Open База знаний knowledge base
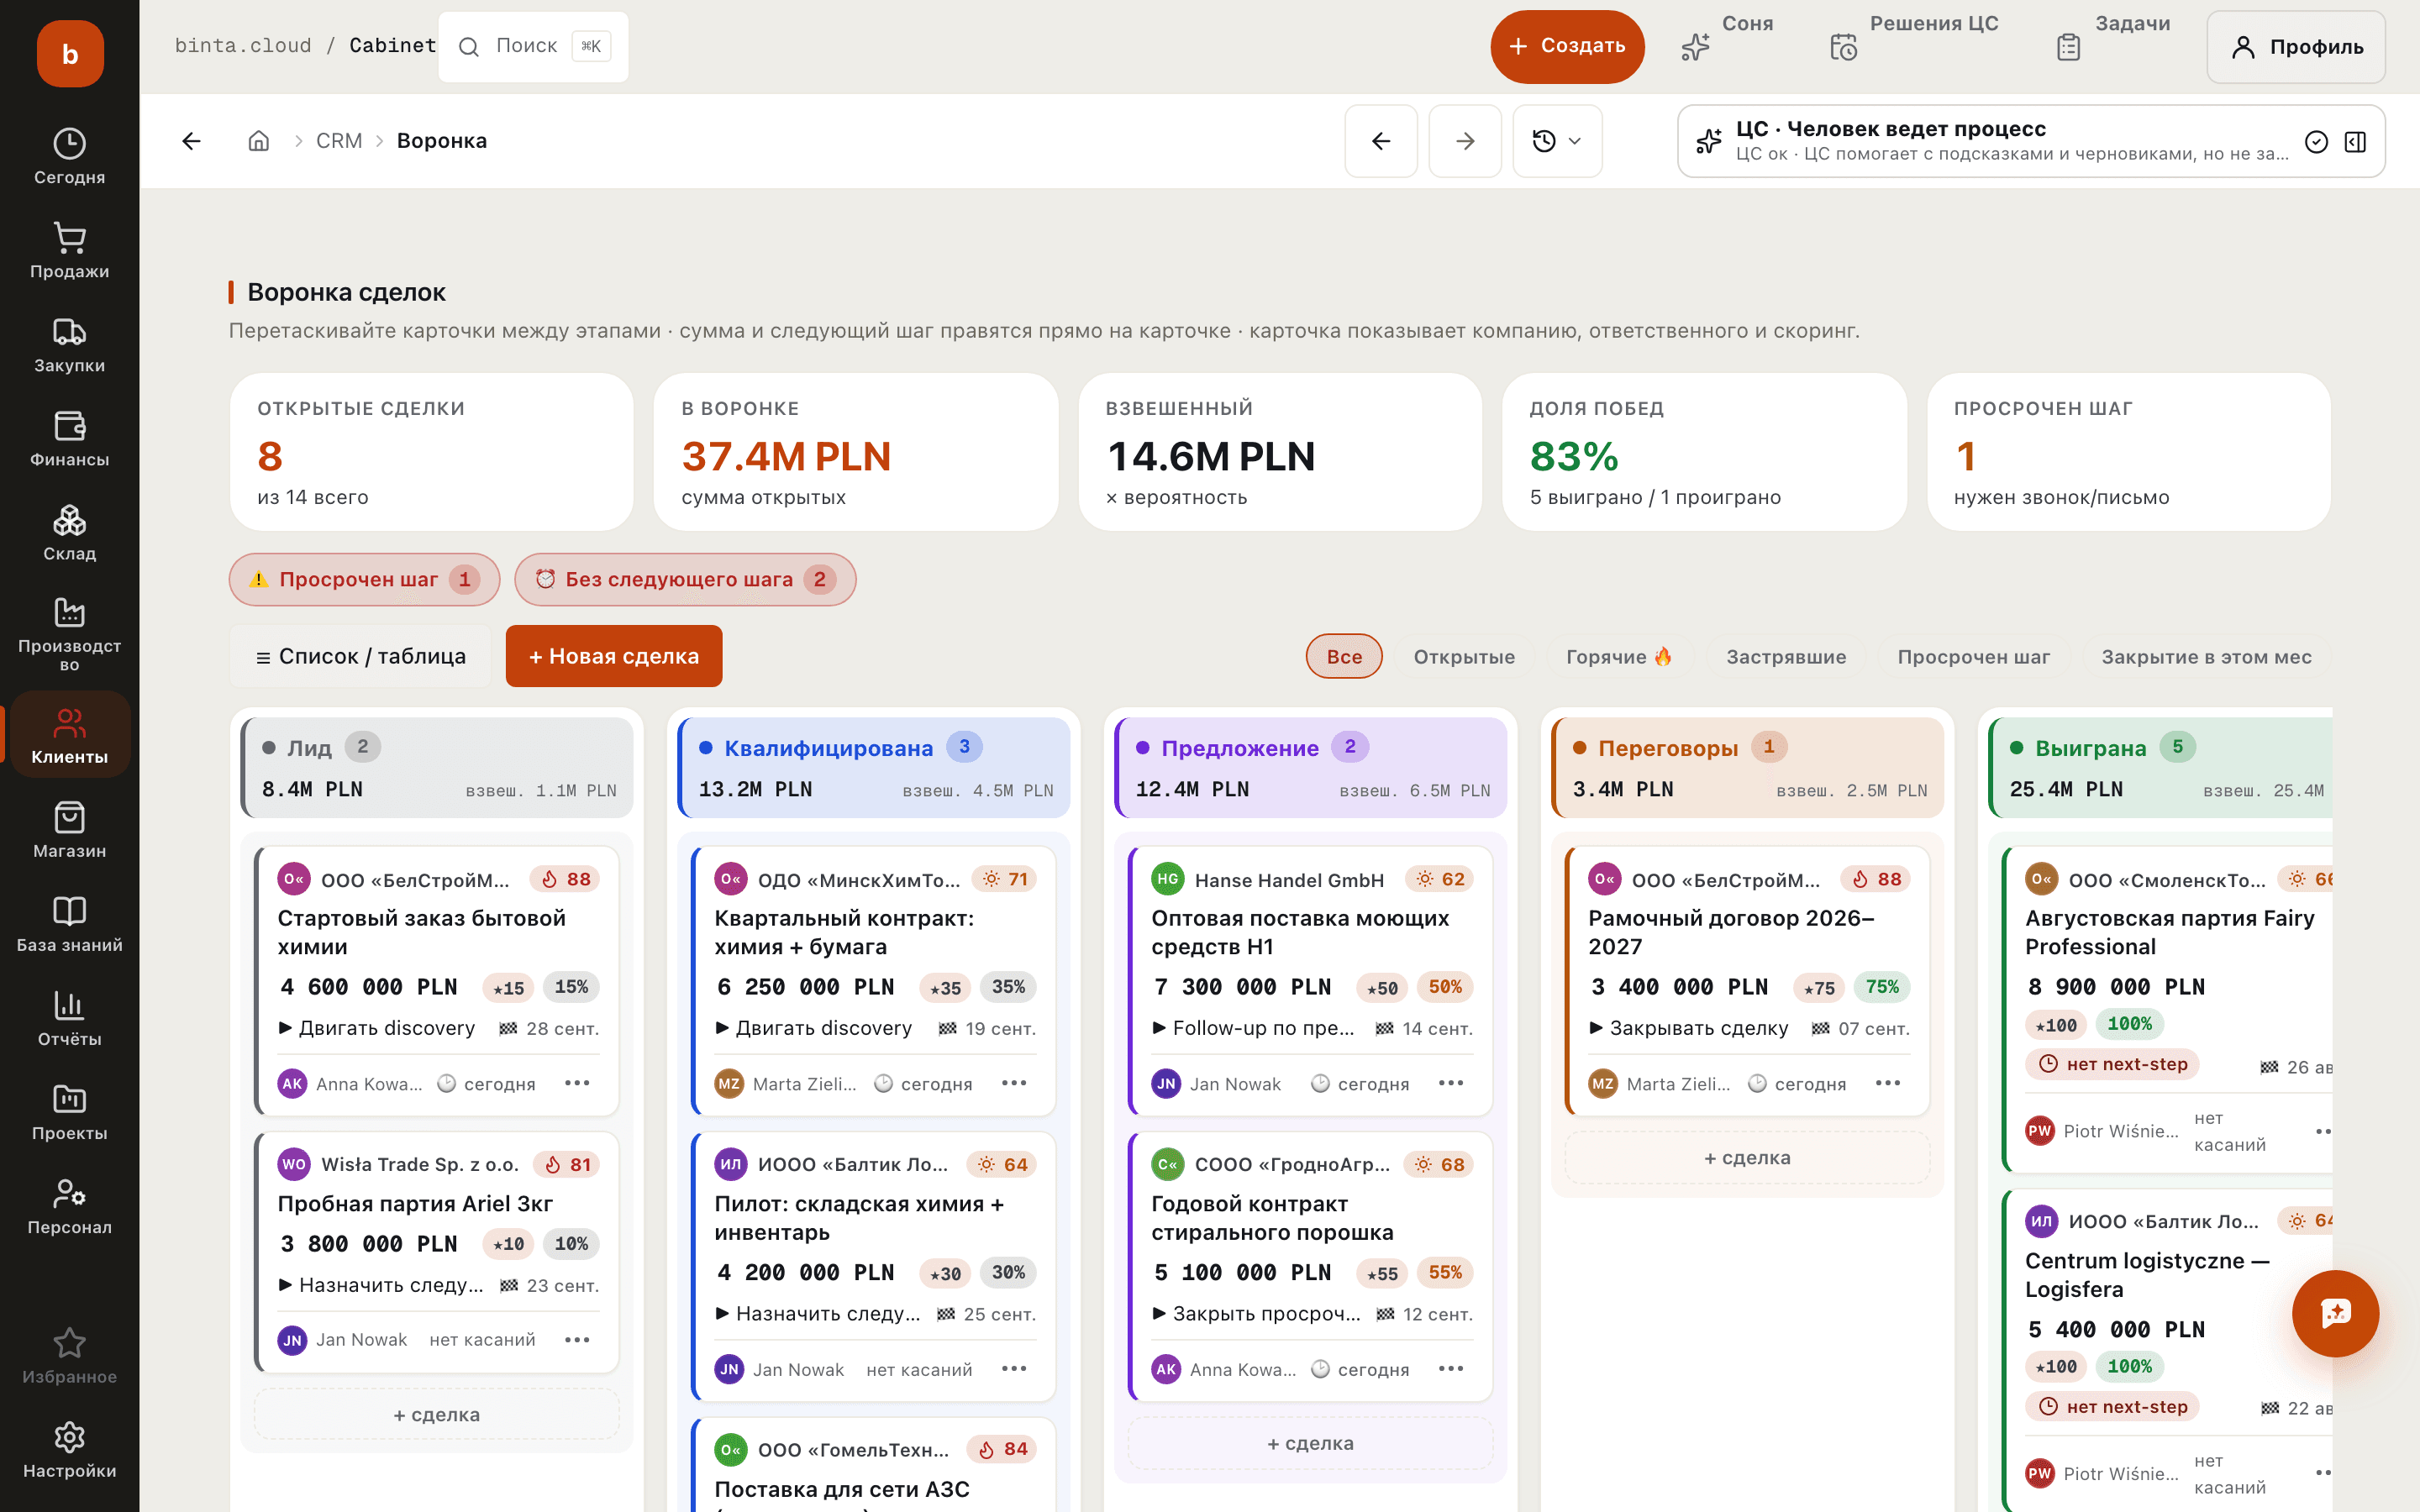 (69, 925)
